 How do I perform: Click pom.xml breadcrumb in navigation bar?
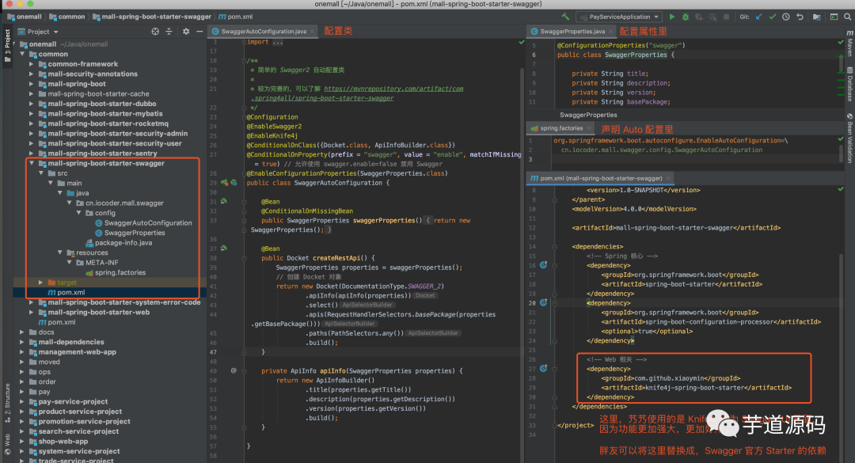235,17
